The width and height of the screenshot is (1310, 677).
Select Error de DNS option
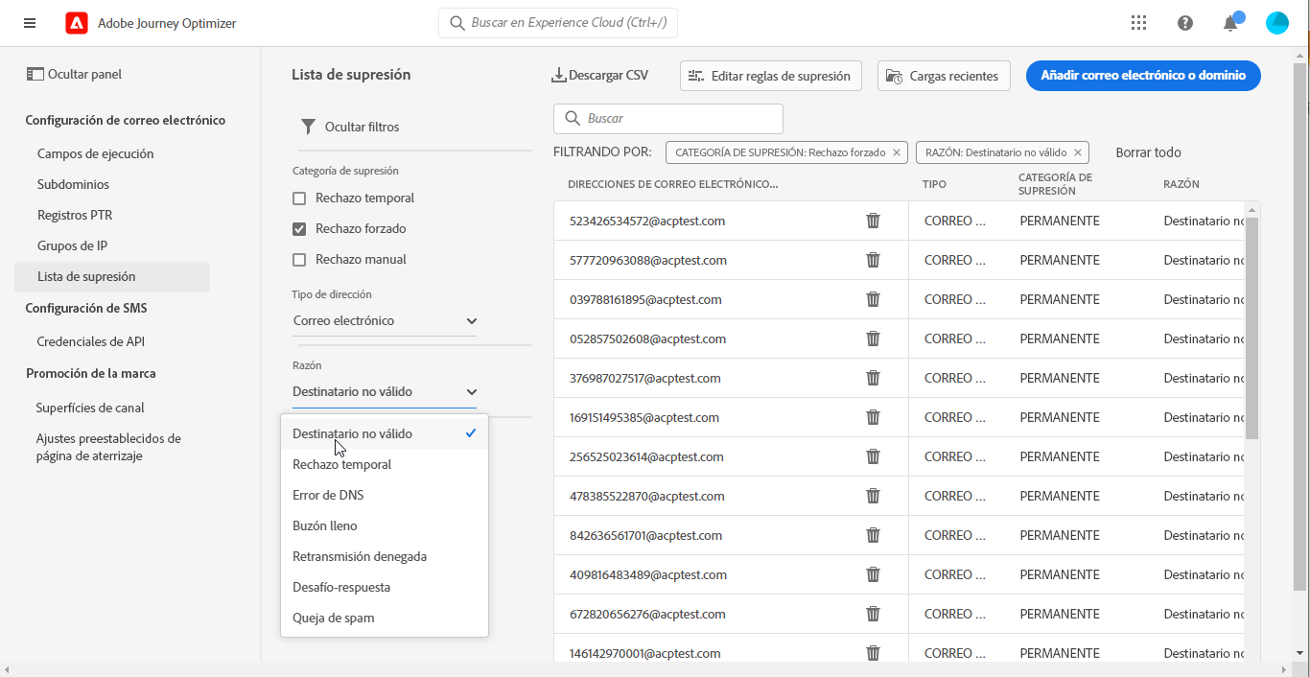click(x=385, y=495)
